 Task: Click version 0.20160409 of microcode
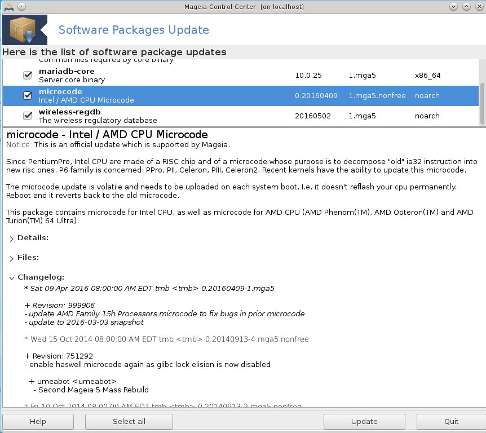[316, 95]
